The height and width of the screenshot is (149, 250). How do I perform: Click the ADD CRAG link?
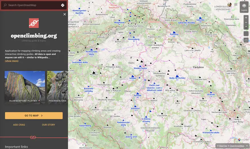point(19,125)
